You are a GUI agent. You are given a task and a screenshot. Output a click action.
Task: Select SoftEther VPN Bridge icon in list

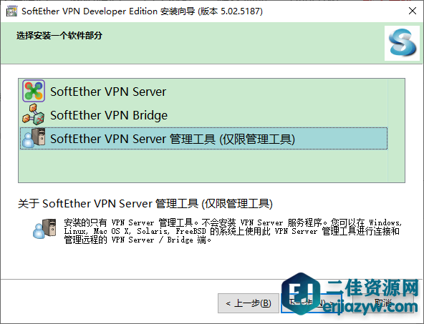[34, 114]
